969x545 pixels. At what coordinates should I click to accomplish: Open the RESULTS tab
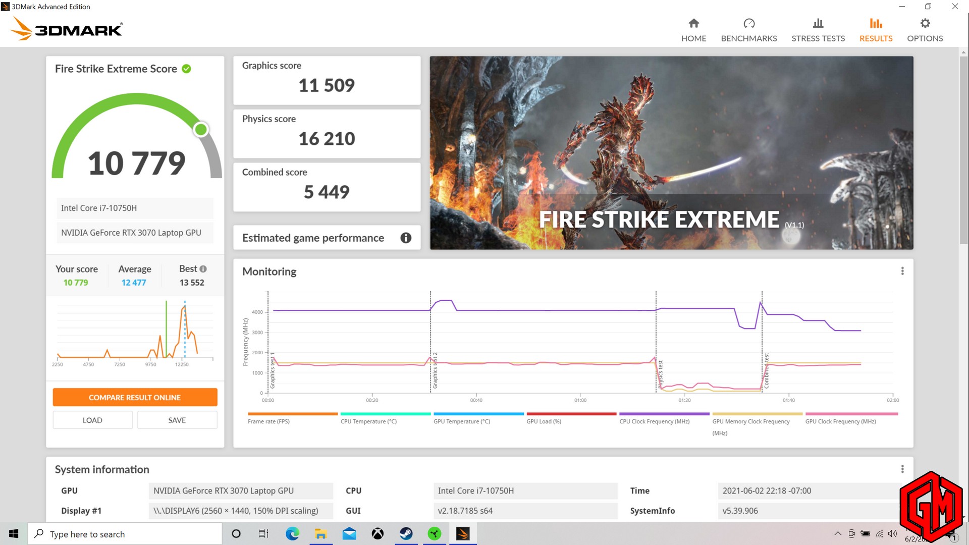[876, 30]
